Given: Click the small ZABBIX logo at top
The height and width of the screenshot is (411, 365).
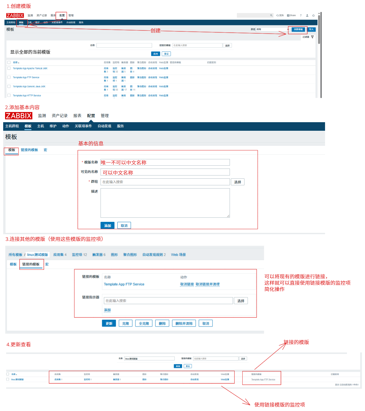Looking at the screenshot, I should (15, 15).
